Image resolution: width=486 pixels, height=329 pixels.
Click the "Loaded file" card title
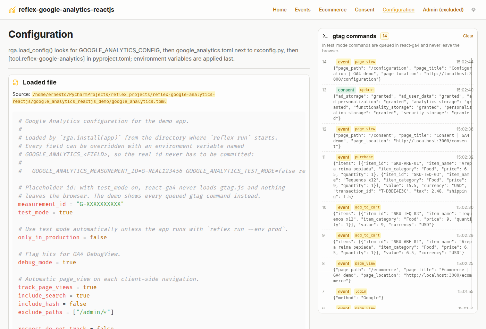pos(40,82)
